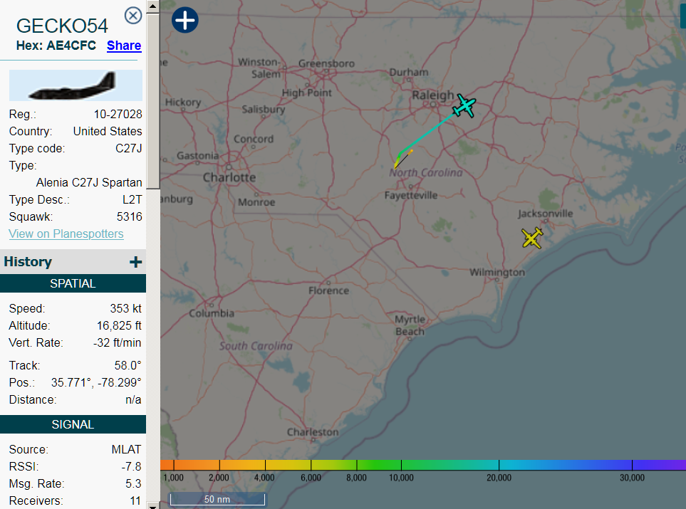Click the Durham city label on map
Viewport: 686px width, 509px height.
coord(409,72)
